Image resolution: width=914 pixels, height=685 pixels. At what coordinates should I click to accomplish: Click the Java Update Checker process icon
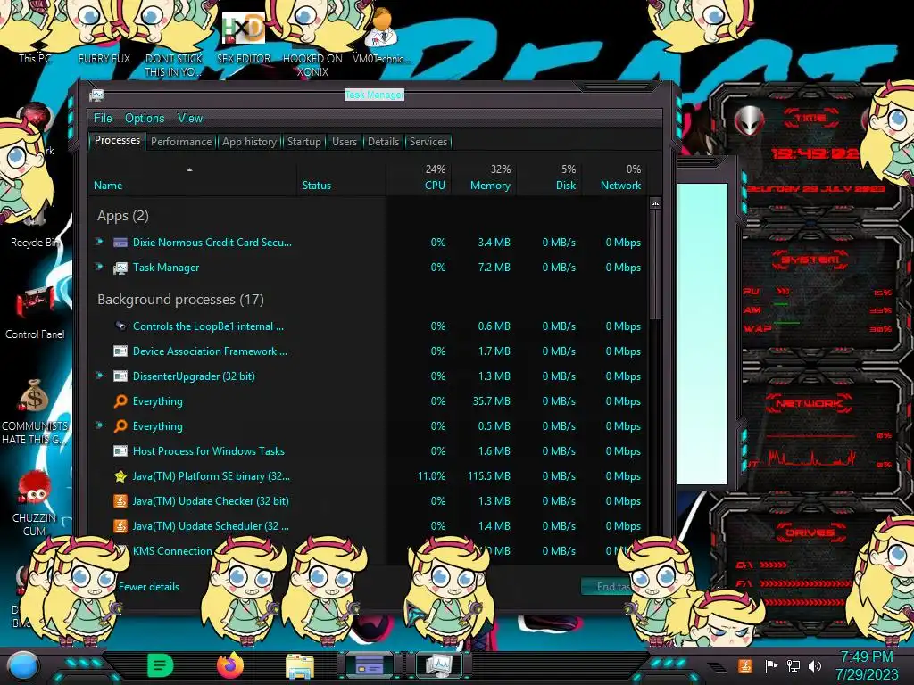click(120, 501)
